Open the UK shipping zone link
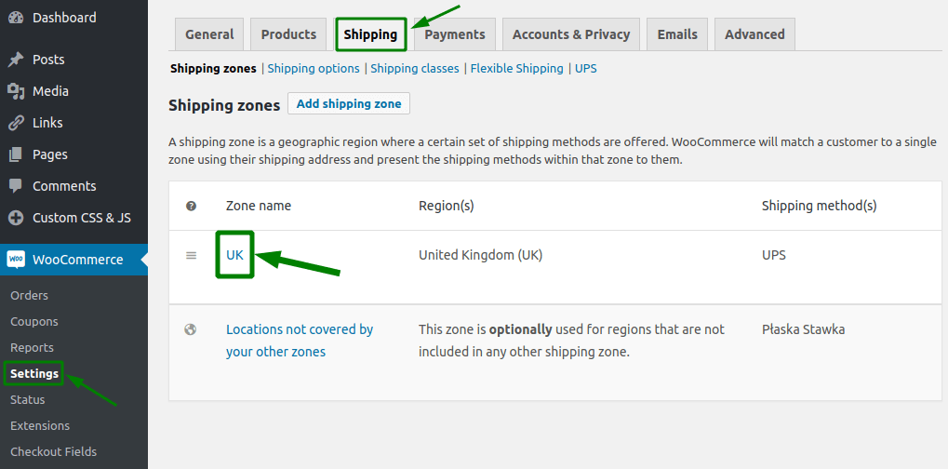 click(x=234, y=255)
